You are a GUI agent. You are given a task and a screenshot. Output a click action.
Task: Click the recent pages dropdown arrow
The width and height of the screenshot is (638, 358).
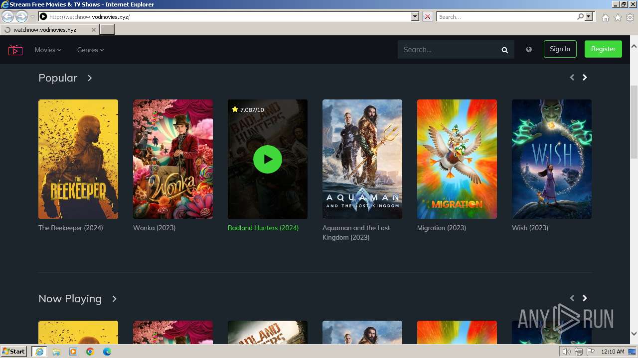[x=32, y=17]
